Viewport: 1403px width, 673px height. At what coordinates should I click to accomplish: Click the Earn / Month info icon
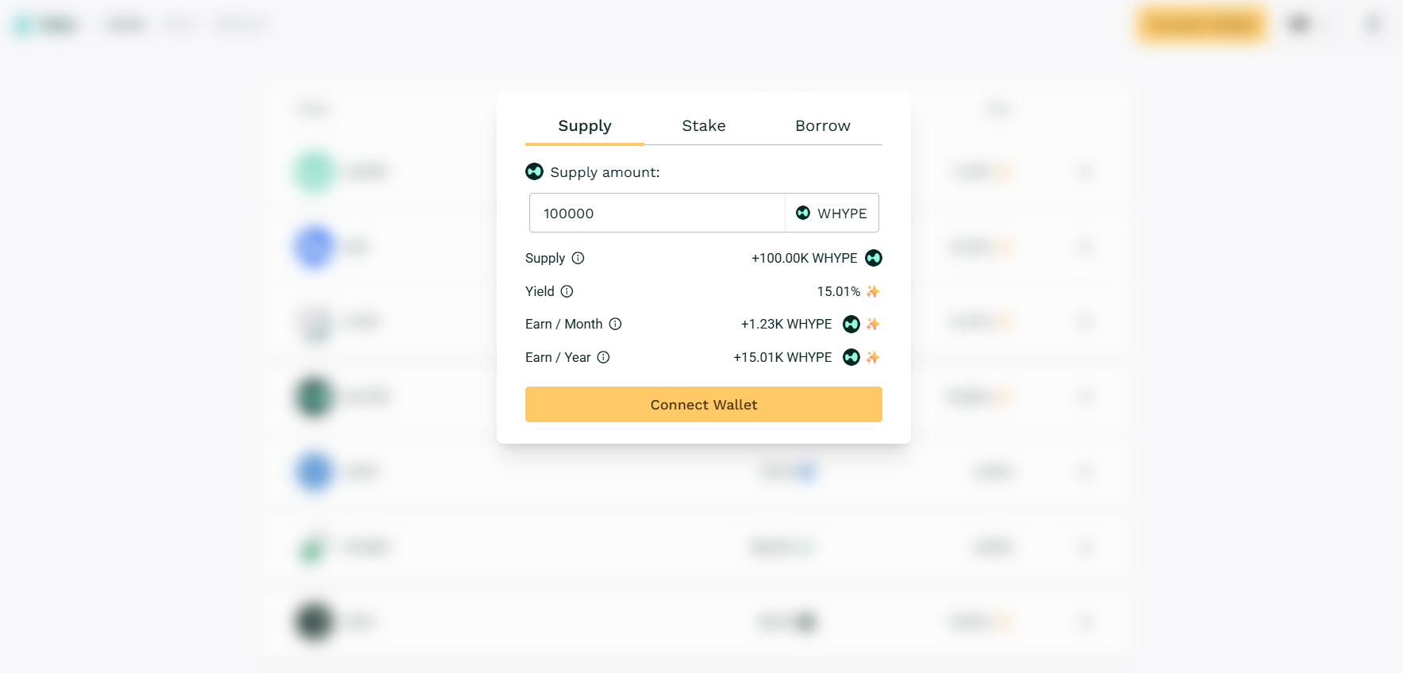(x=616, y=324)
